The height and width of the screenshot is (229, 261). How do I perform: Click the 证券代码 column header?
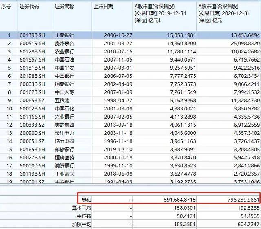point(29,7)
